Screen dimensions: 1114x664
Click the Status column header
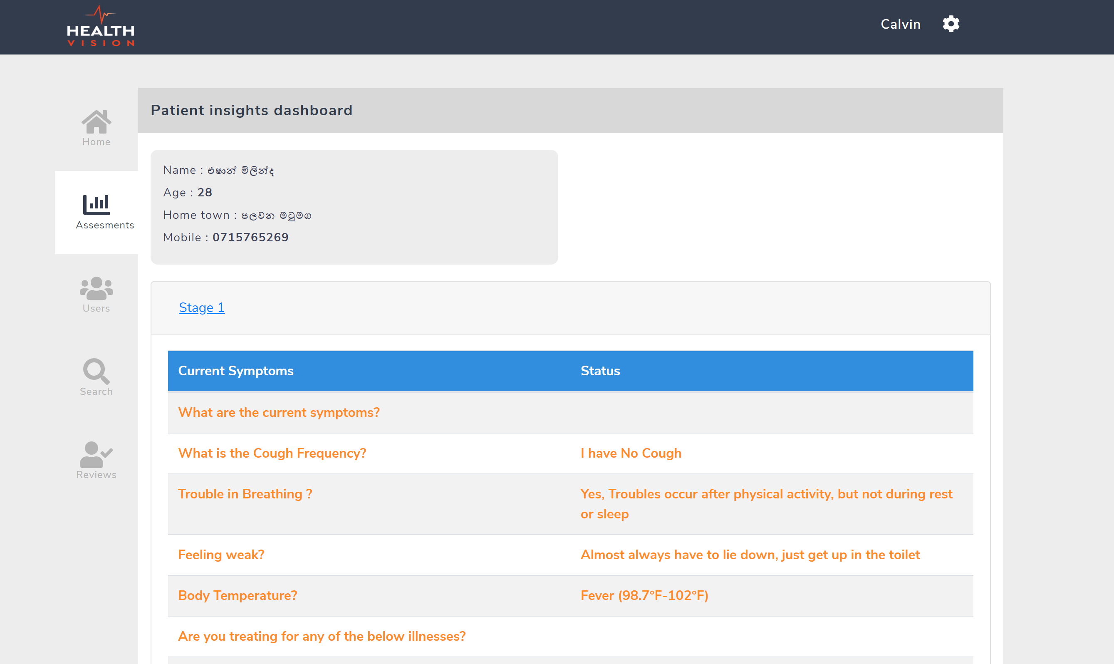click(600, 371)
